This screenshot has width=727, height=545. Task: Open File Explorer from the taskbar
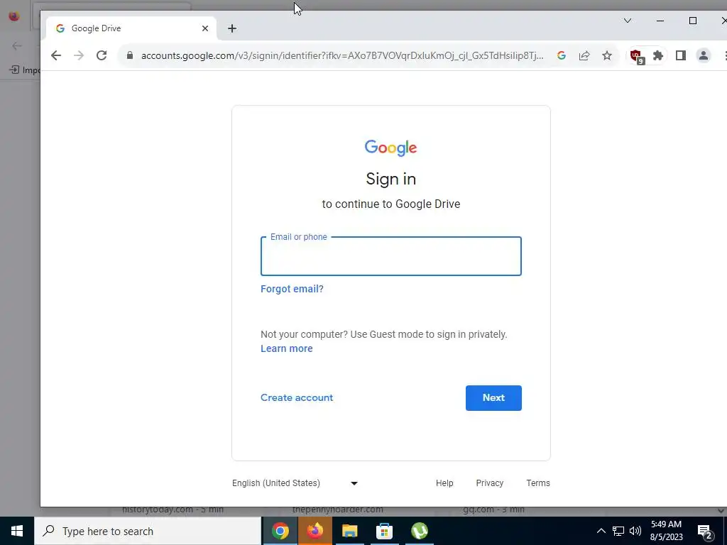[349, 531]
